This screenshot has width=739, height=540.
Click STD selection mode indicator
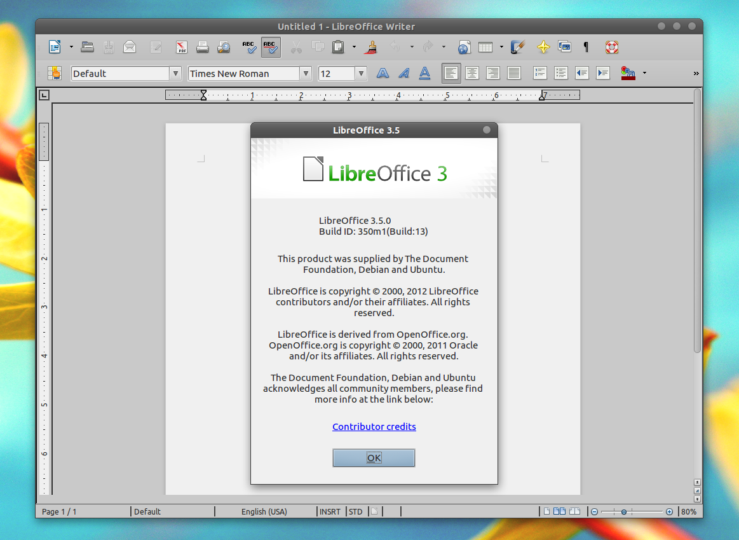click(356, 511)
